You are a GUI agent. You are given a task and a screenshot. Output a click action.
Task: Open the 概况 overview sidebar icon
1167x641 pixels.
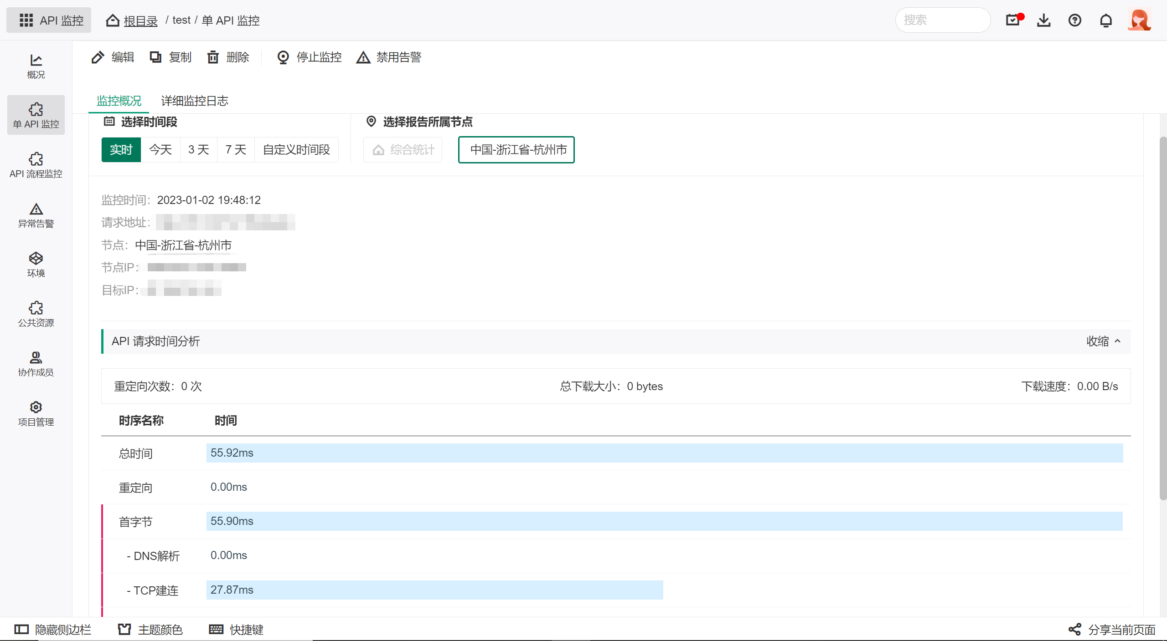[x=36, y=66]
